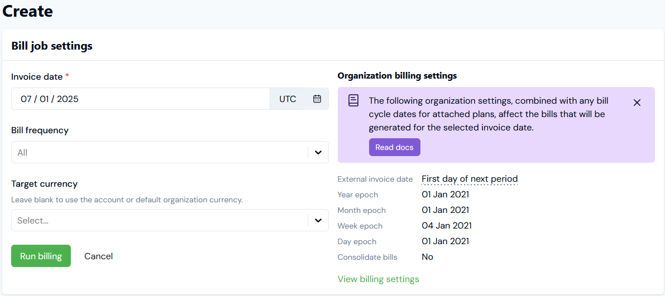Screen dimensions: 665x296
Task: Click First day of next period text
Action: (x=470, y=179)
